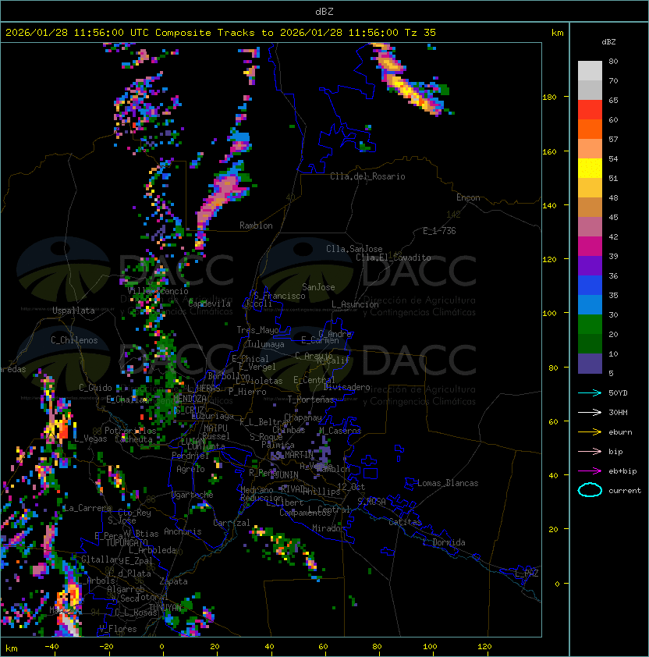
Task: Click the 'V_Flores' label
Action: pyautogui.click(x=118, y=629)
